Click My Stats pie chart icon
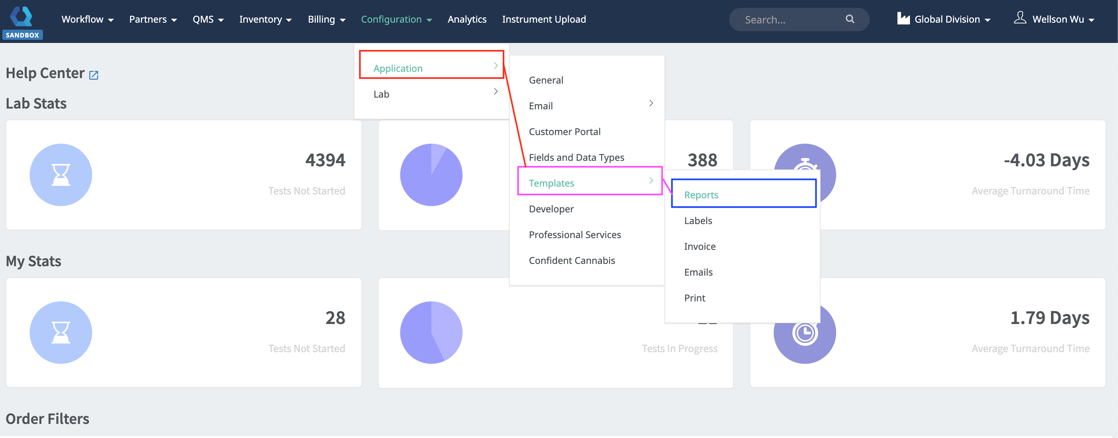The image size is (1118, 438). [x=431, y=333]
